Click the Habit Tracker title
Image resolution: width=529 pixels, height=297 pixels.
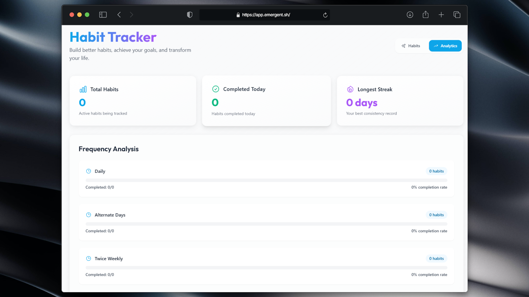[113, 37]
